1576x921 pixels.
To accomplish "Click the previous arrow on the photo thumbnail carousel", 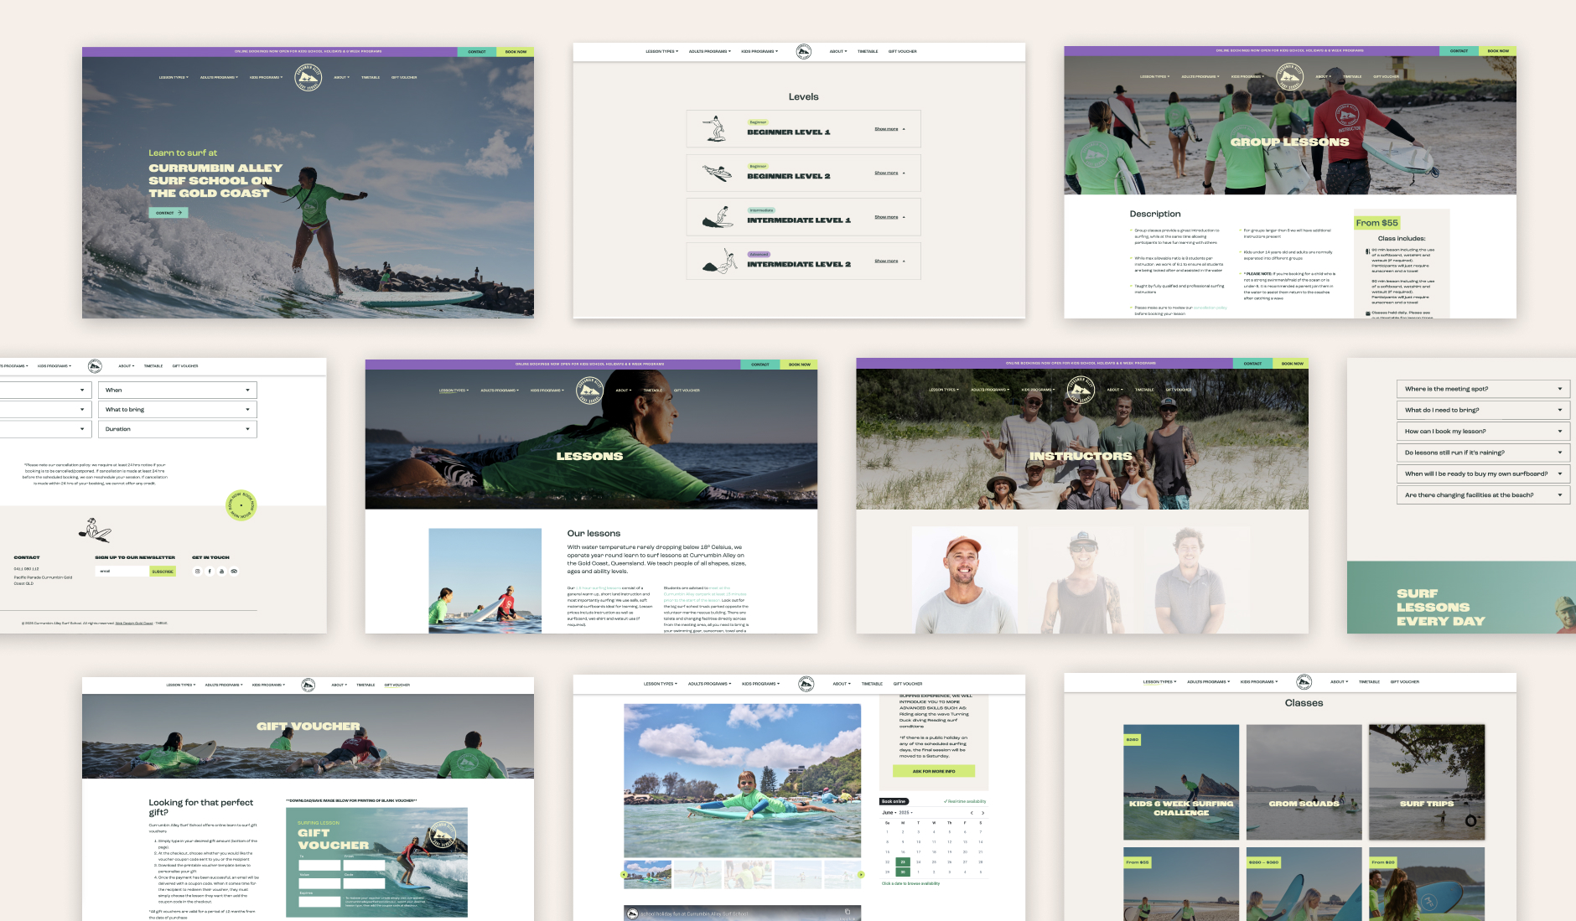I will tap(624, 875).
